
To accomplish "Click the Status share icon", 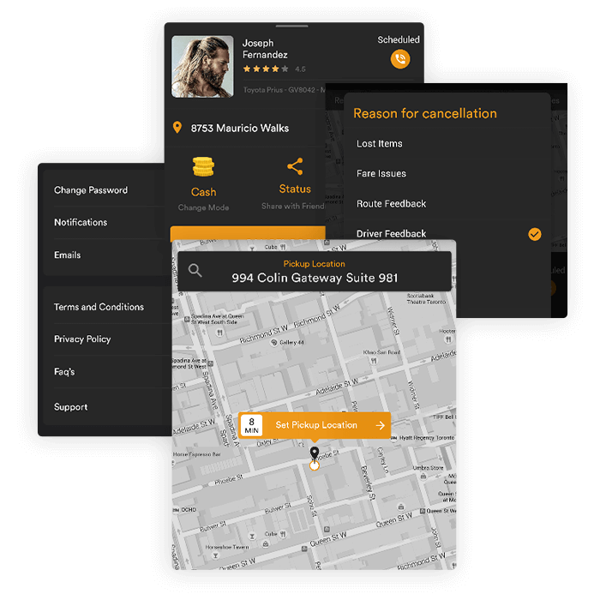I will pos(295,166).
